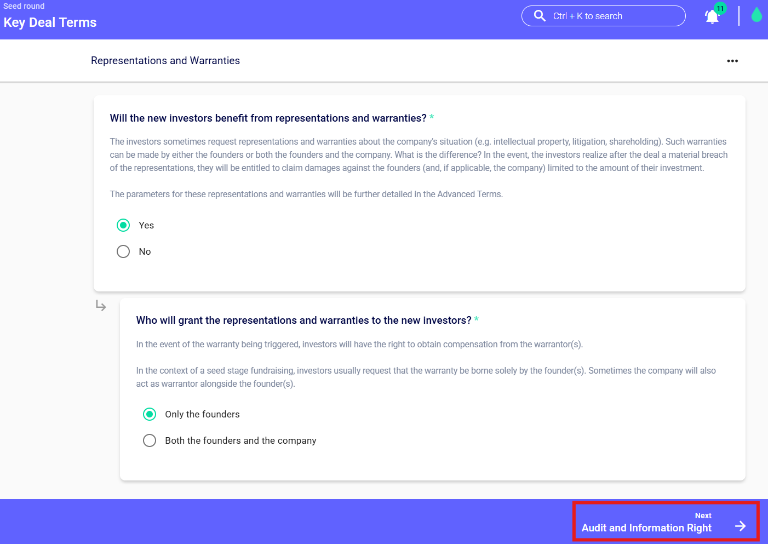Click the Key Deal Terms page title
Image resolution: width=768 pixels, height=544 pixels.
point(50,22)
